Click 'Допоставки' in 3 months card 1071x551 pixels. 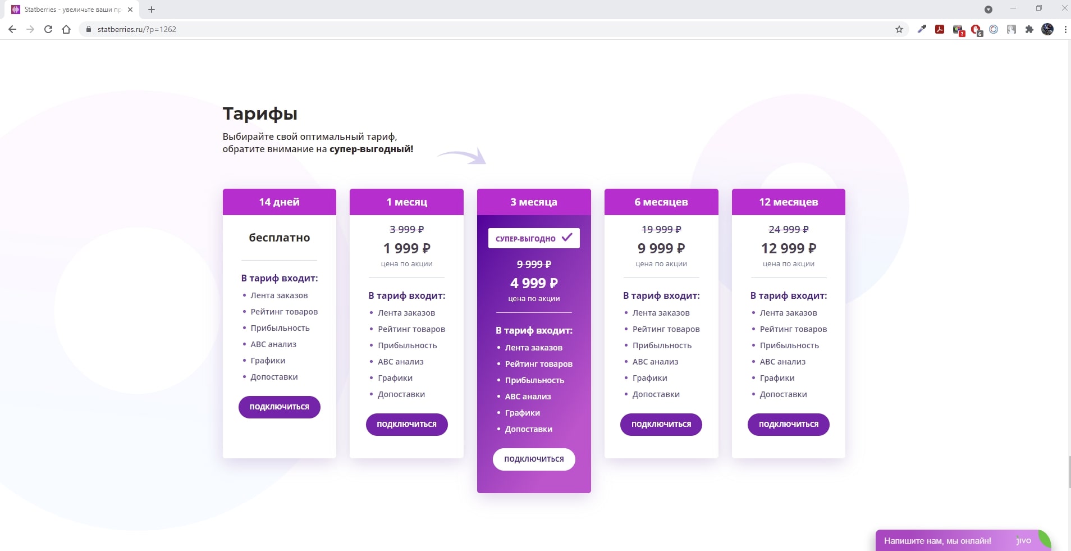pyautogui.click(x=528, y=429)
